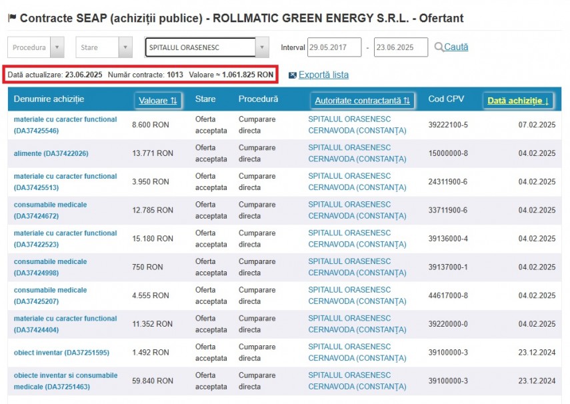Click CPV code 39222100-5

[448, 125]
